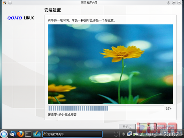This screenshot has width=184, height=138.
Task: Launch the mail client from the taskbar
Action: [x=13, y=134]
